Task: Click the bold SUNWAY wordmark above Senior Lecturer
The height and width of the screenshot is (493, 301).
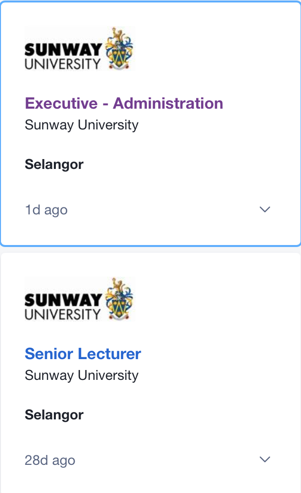Action: point(63,300)
